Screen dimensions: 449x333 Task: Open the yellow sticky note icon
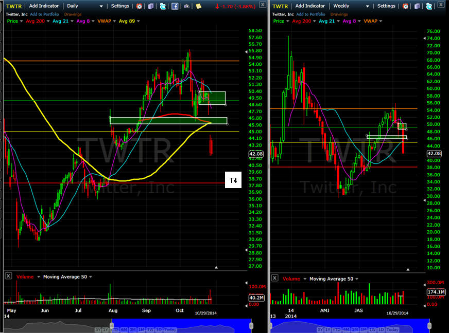(x=199, y=6)
